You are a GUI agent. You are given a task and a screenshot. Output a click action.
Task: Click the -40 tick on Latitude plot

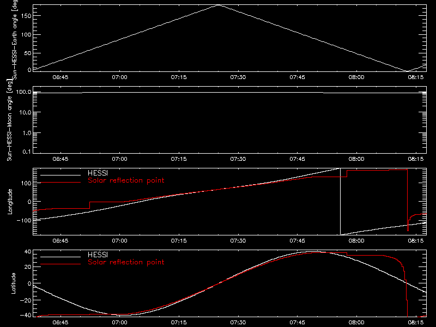pos(26,316)
